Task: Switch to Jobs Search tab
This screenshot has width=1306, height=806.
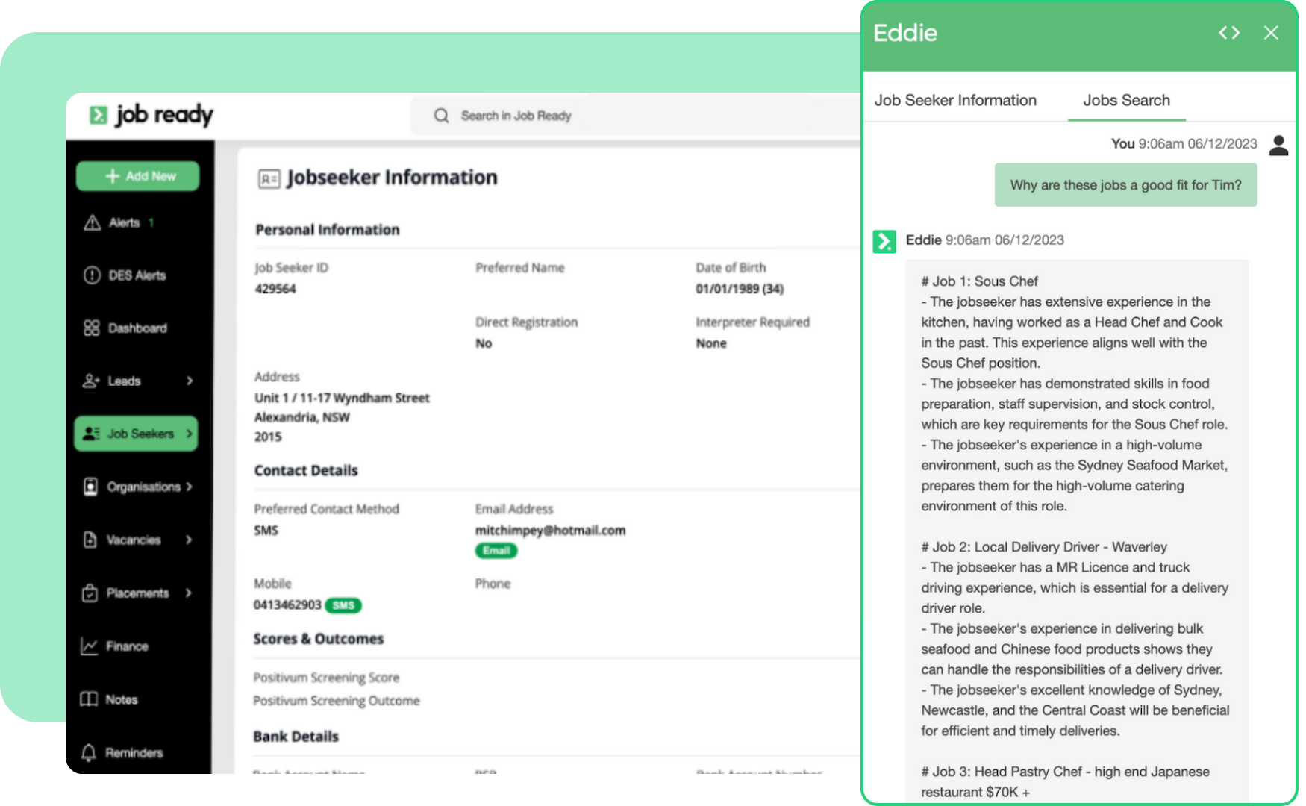Action: [1127, 100]
